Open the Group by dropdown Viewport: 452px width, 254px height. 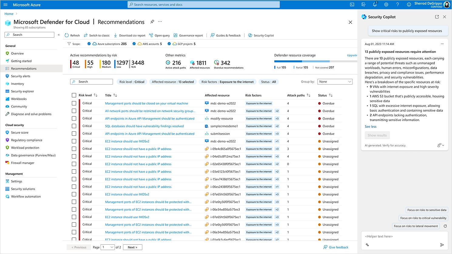(335, 82)
